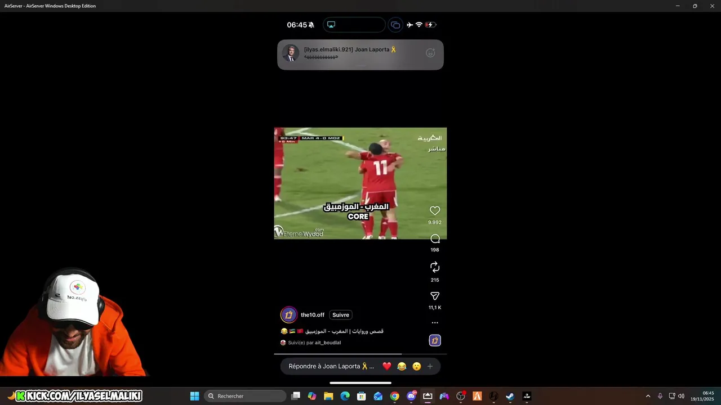Image resolution: width=721 pixels, height=405 pixels.
Task: Send surprised face emoji reaction
Action: click(x=417, y=366)
